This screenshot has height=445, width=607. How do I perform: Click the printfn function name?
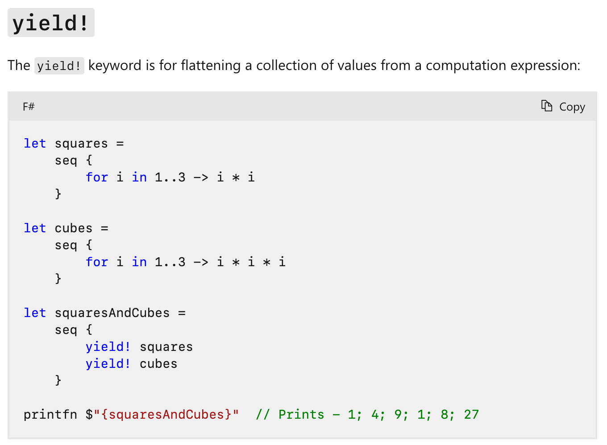click(x=50, y=415)
